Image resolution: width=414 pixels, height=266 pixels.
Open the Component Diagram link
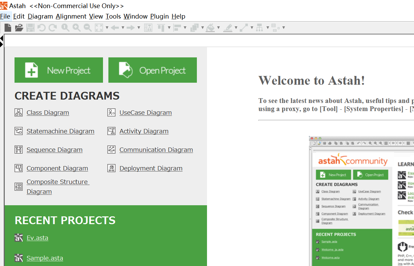click(x=57, y=168)
